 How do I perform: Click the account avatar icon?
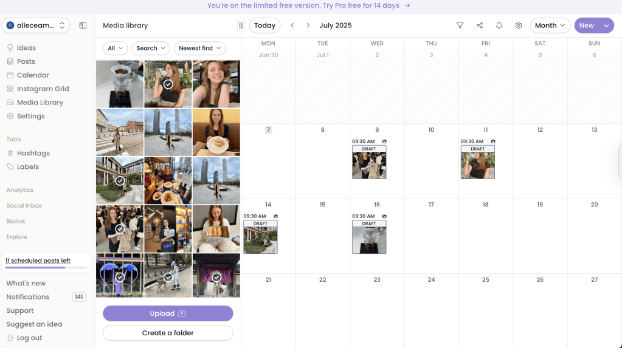tap(10, 26)
